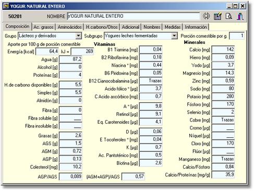254x191 pixels.
Task: Click the Cobre Trazas field
Action: (223, 120)
